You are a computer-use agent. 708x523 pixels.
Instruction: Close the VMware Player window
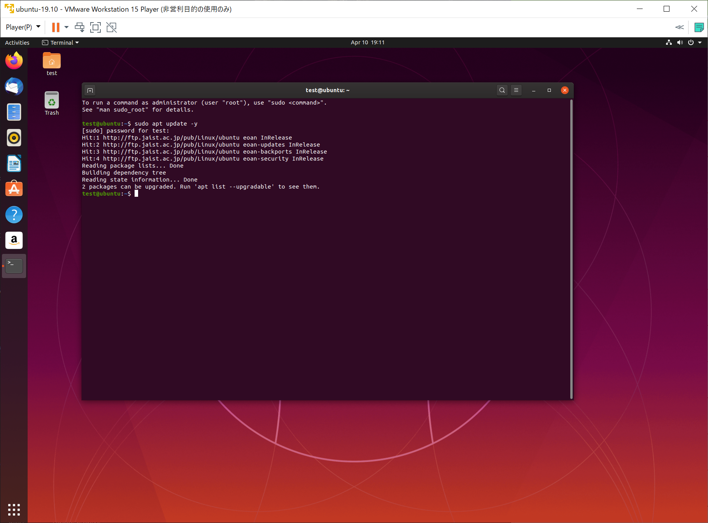pos(694,9)
